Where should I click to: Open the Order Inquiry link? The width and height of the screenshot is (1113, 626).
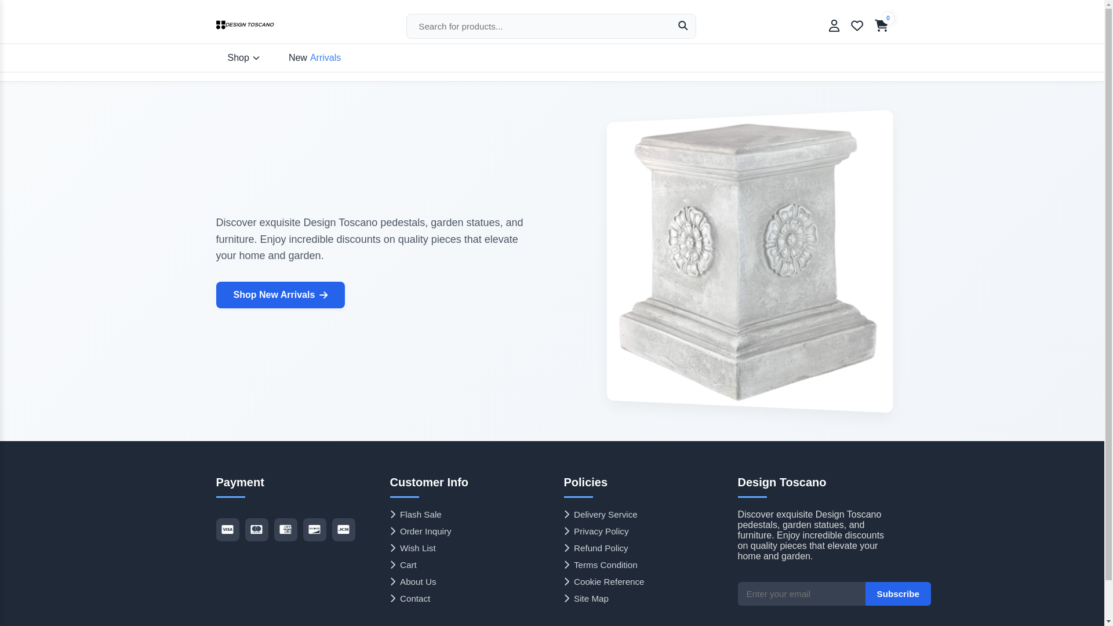click(421, 532)
